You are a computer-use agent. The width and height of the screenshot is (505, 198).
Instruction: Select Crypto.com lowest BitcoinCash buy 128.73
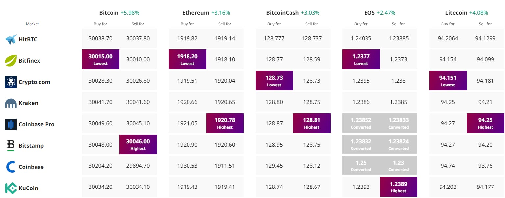[274, 81]
